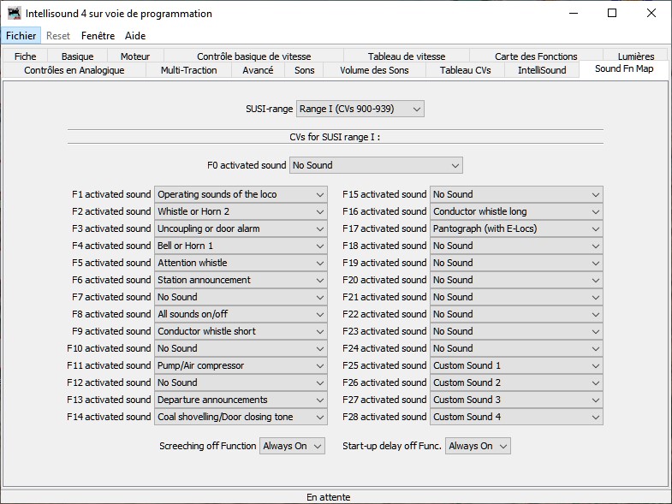
Task: Open F5 Attention whistle dropdown
Action: tap(241, 264)
